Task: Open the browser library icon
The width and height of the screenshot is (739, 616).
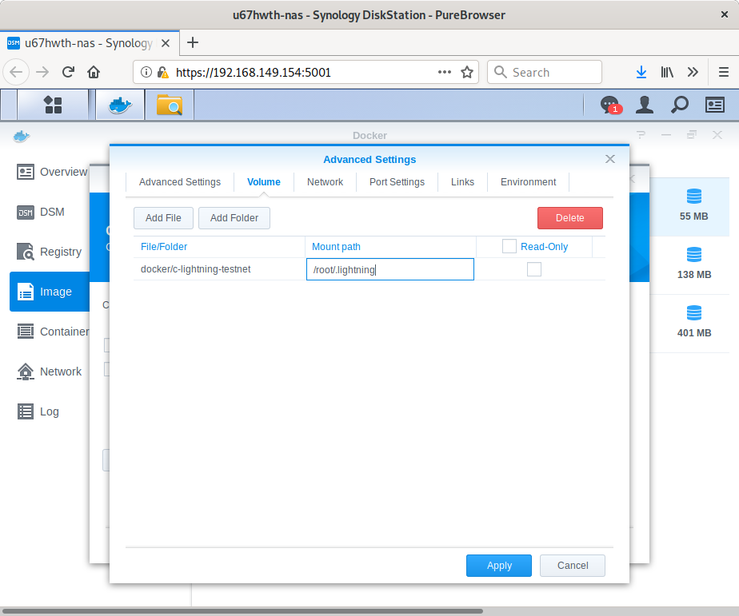Action: pos(667,72)
